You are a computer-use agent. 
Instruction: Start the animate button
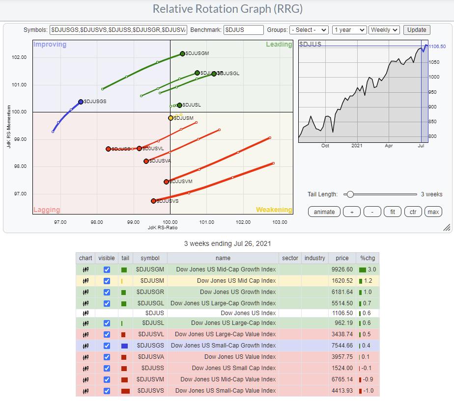(324, 212)
